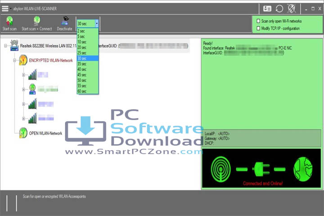324x216 pixels.
Task: Select ENCRYPTED WLAN-Network tree label
Action: click(x=51, y=60)
